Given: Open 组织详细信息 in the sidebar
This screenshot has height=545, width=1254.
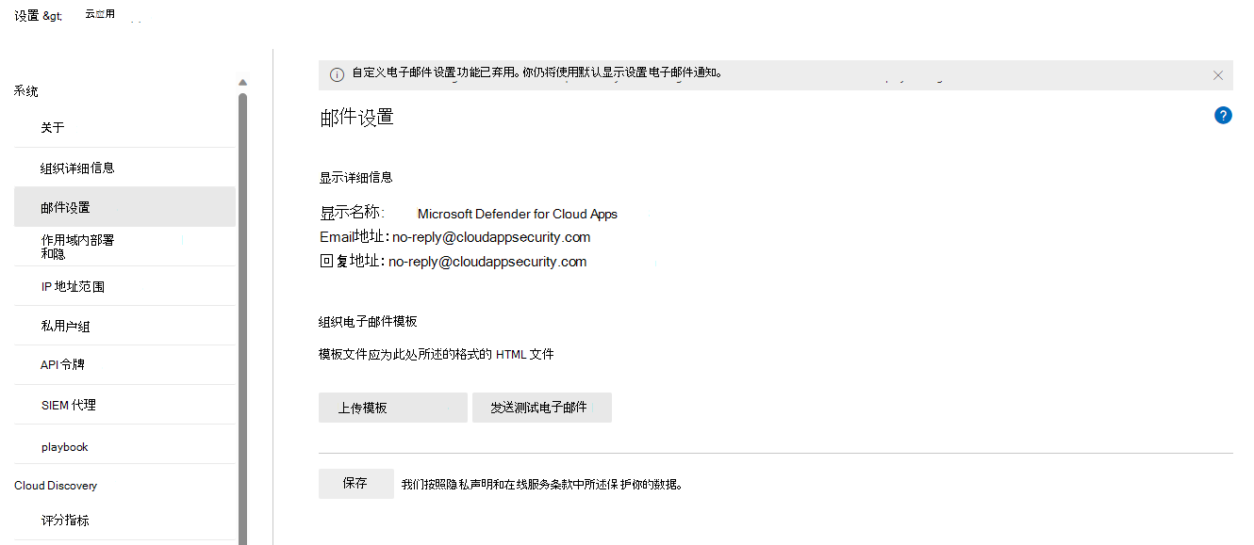Looking at the screenshot, I should pos(124,168).
